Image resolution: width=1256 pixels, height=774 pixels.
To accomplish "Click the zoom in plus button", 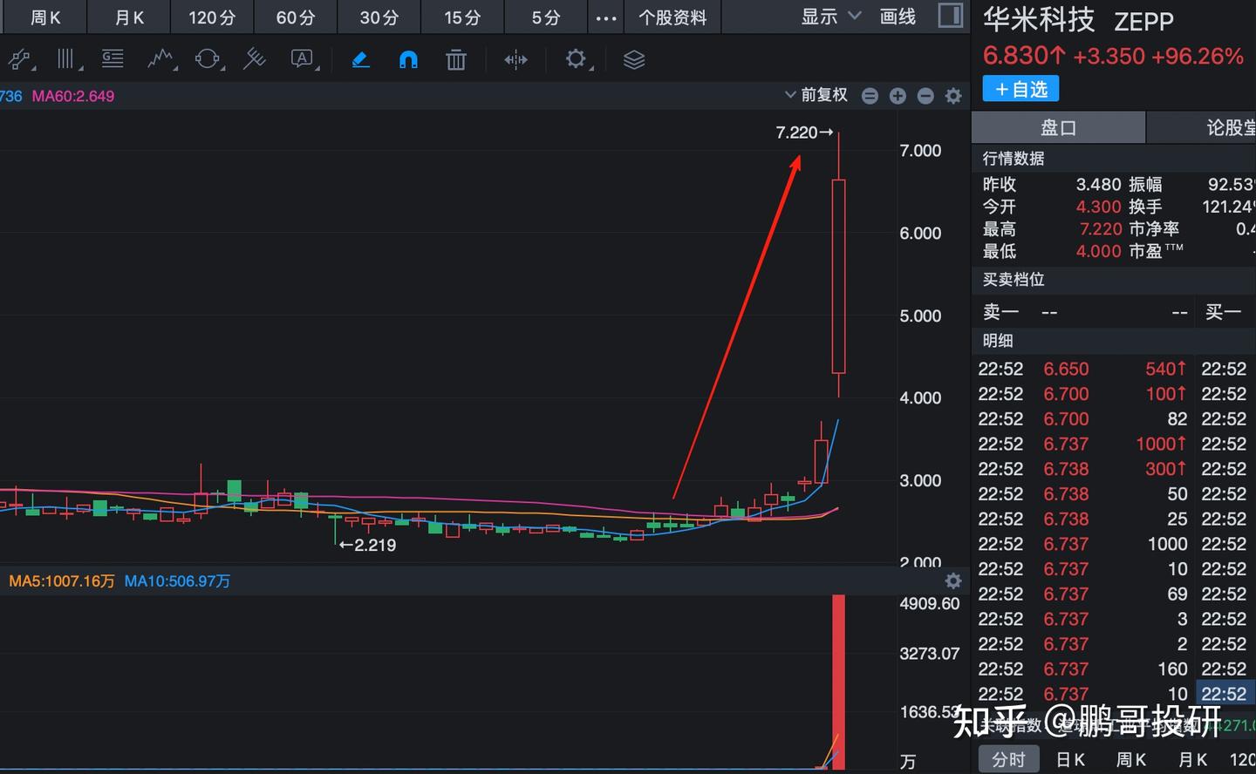I will (x=898, y=96).
